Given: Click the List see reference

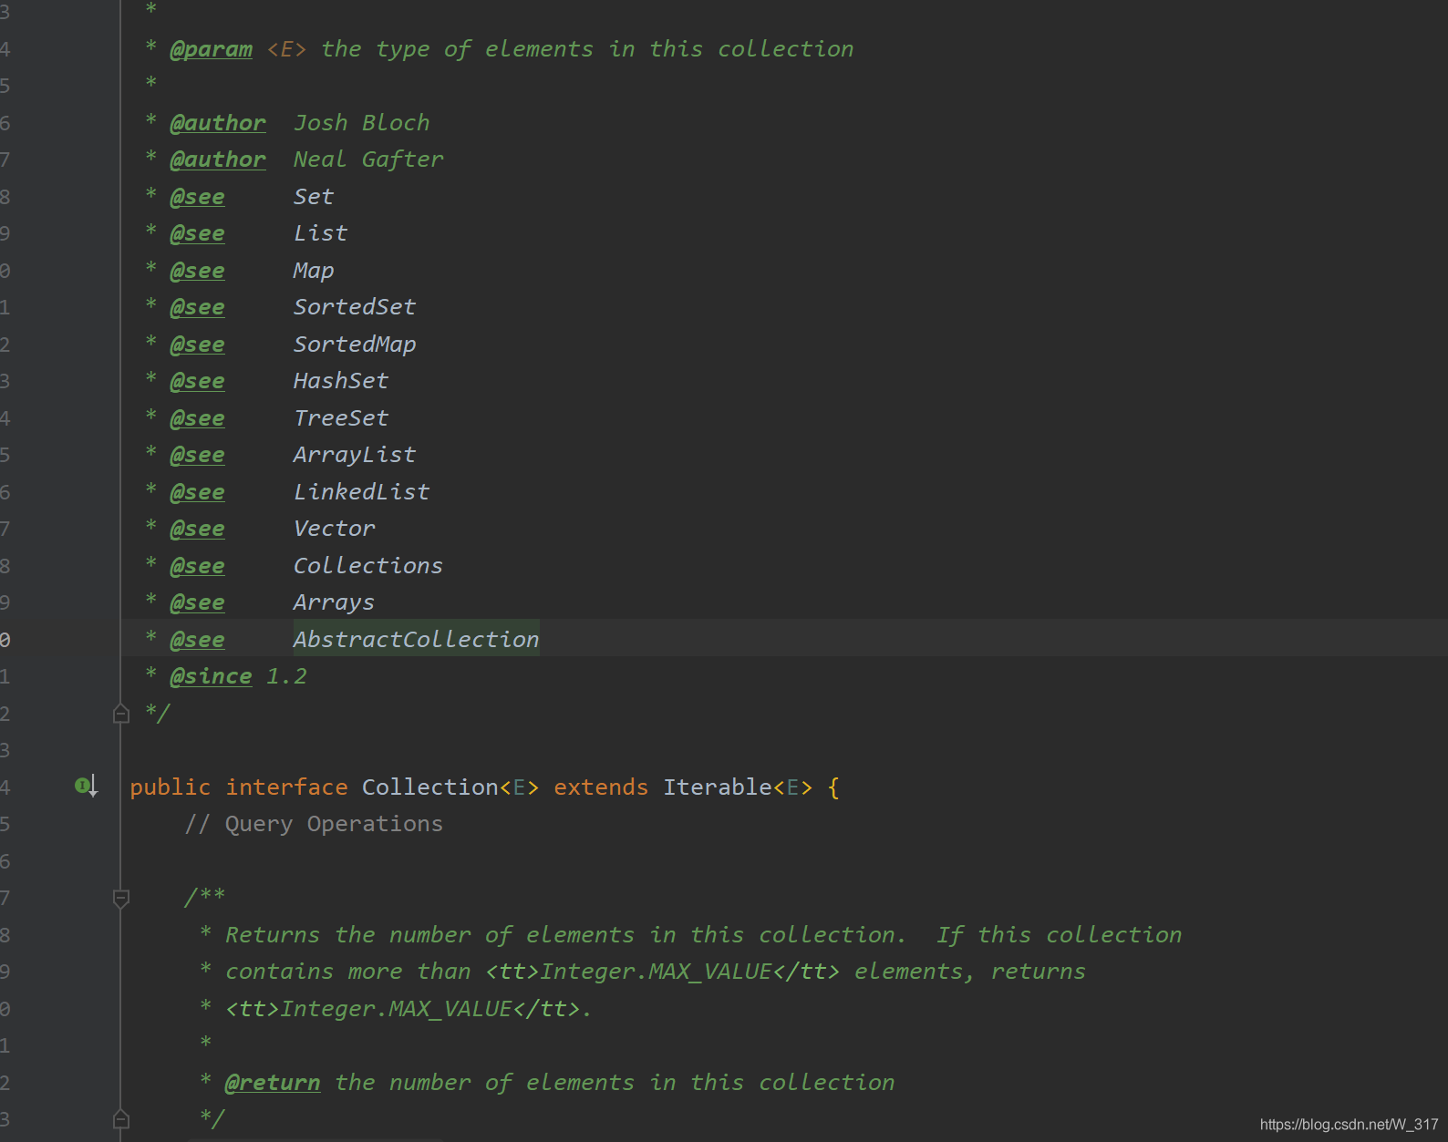Looking at the screenshot, I should point(320,233).
